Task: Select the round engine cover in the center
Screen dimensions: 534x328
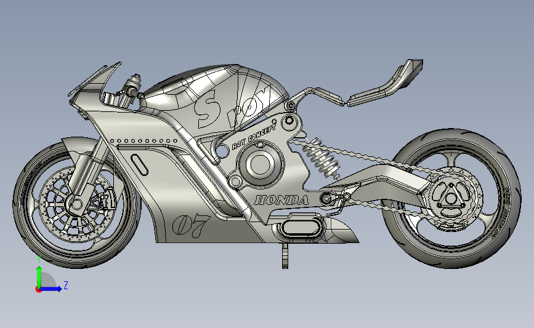Action: (x=260, y=165)
